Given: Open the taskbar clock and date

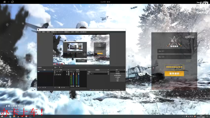Looking at the screenshot, I should tap(201, 116).
